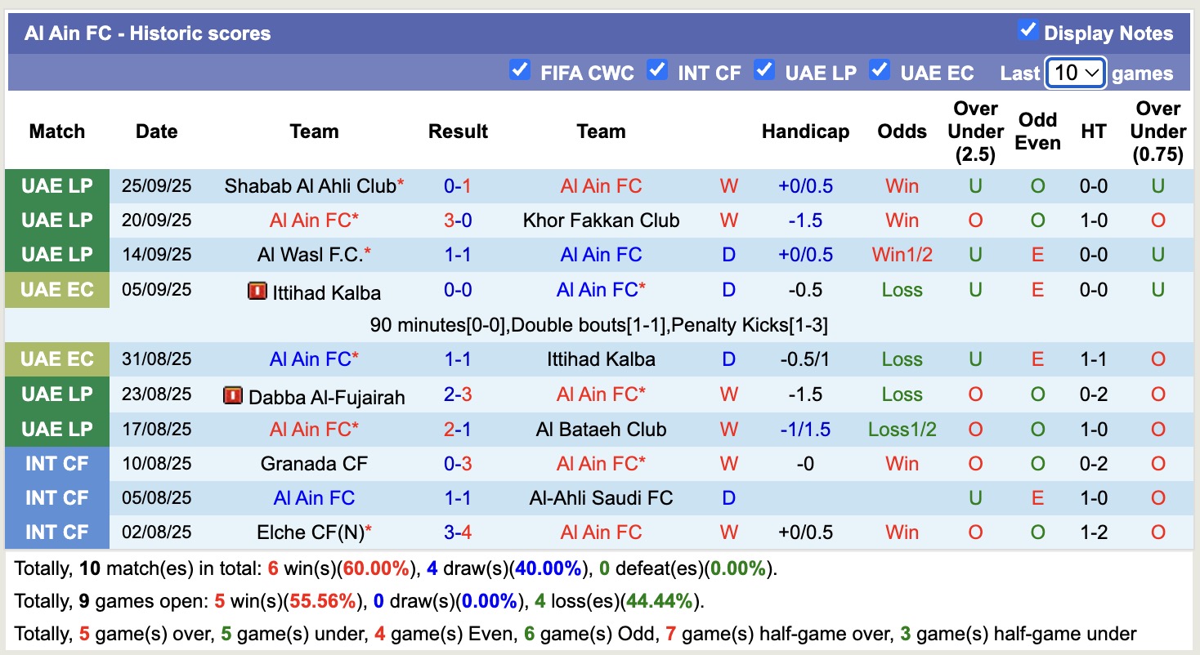The height and width of the screenshot is (655, 1200).
Task: Select Granada CF from the match list
Action: pos(314,463)
